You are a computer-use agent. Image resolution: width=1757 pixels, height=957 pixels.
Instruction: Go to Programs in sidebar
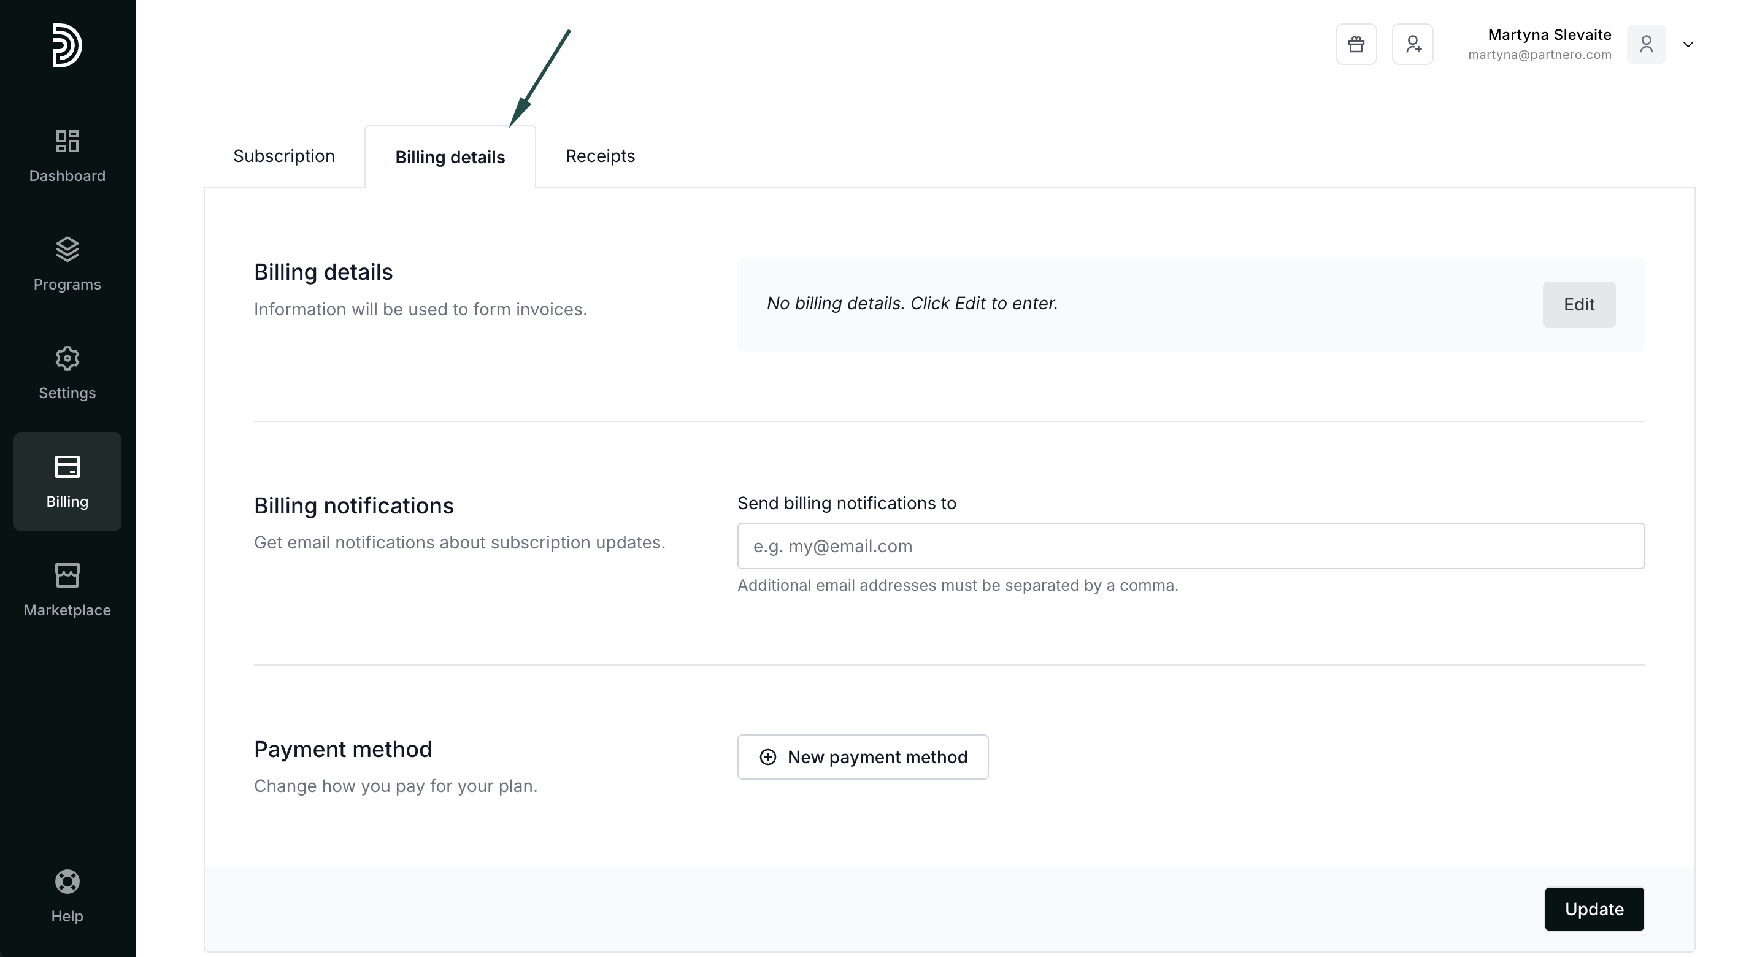[67, 264]
